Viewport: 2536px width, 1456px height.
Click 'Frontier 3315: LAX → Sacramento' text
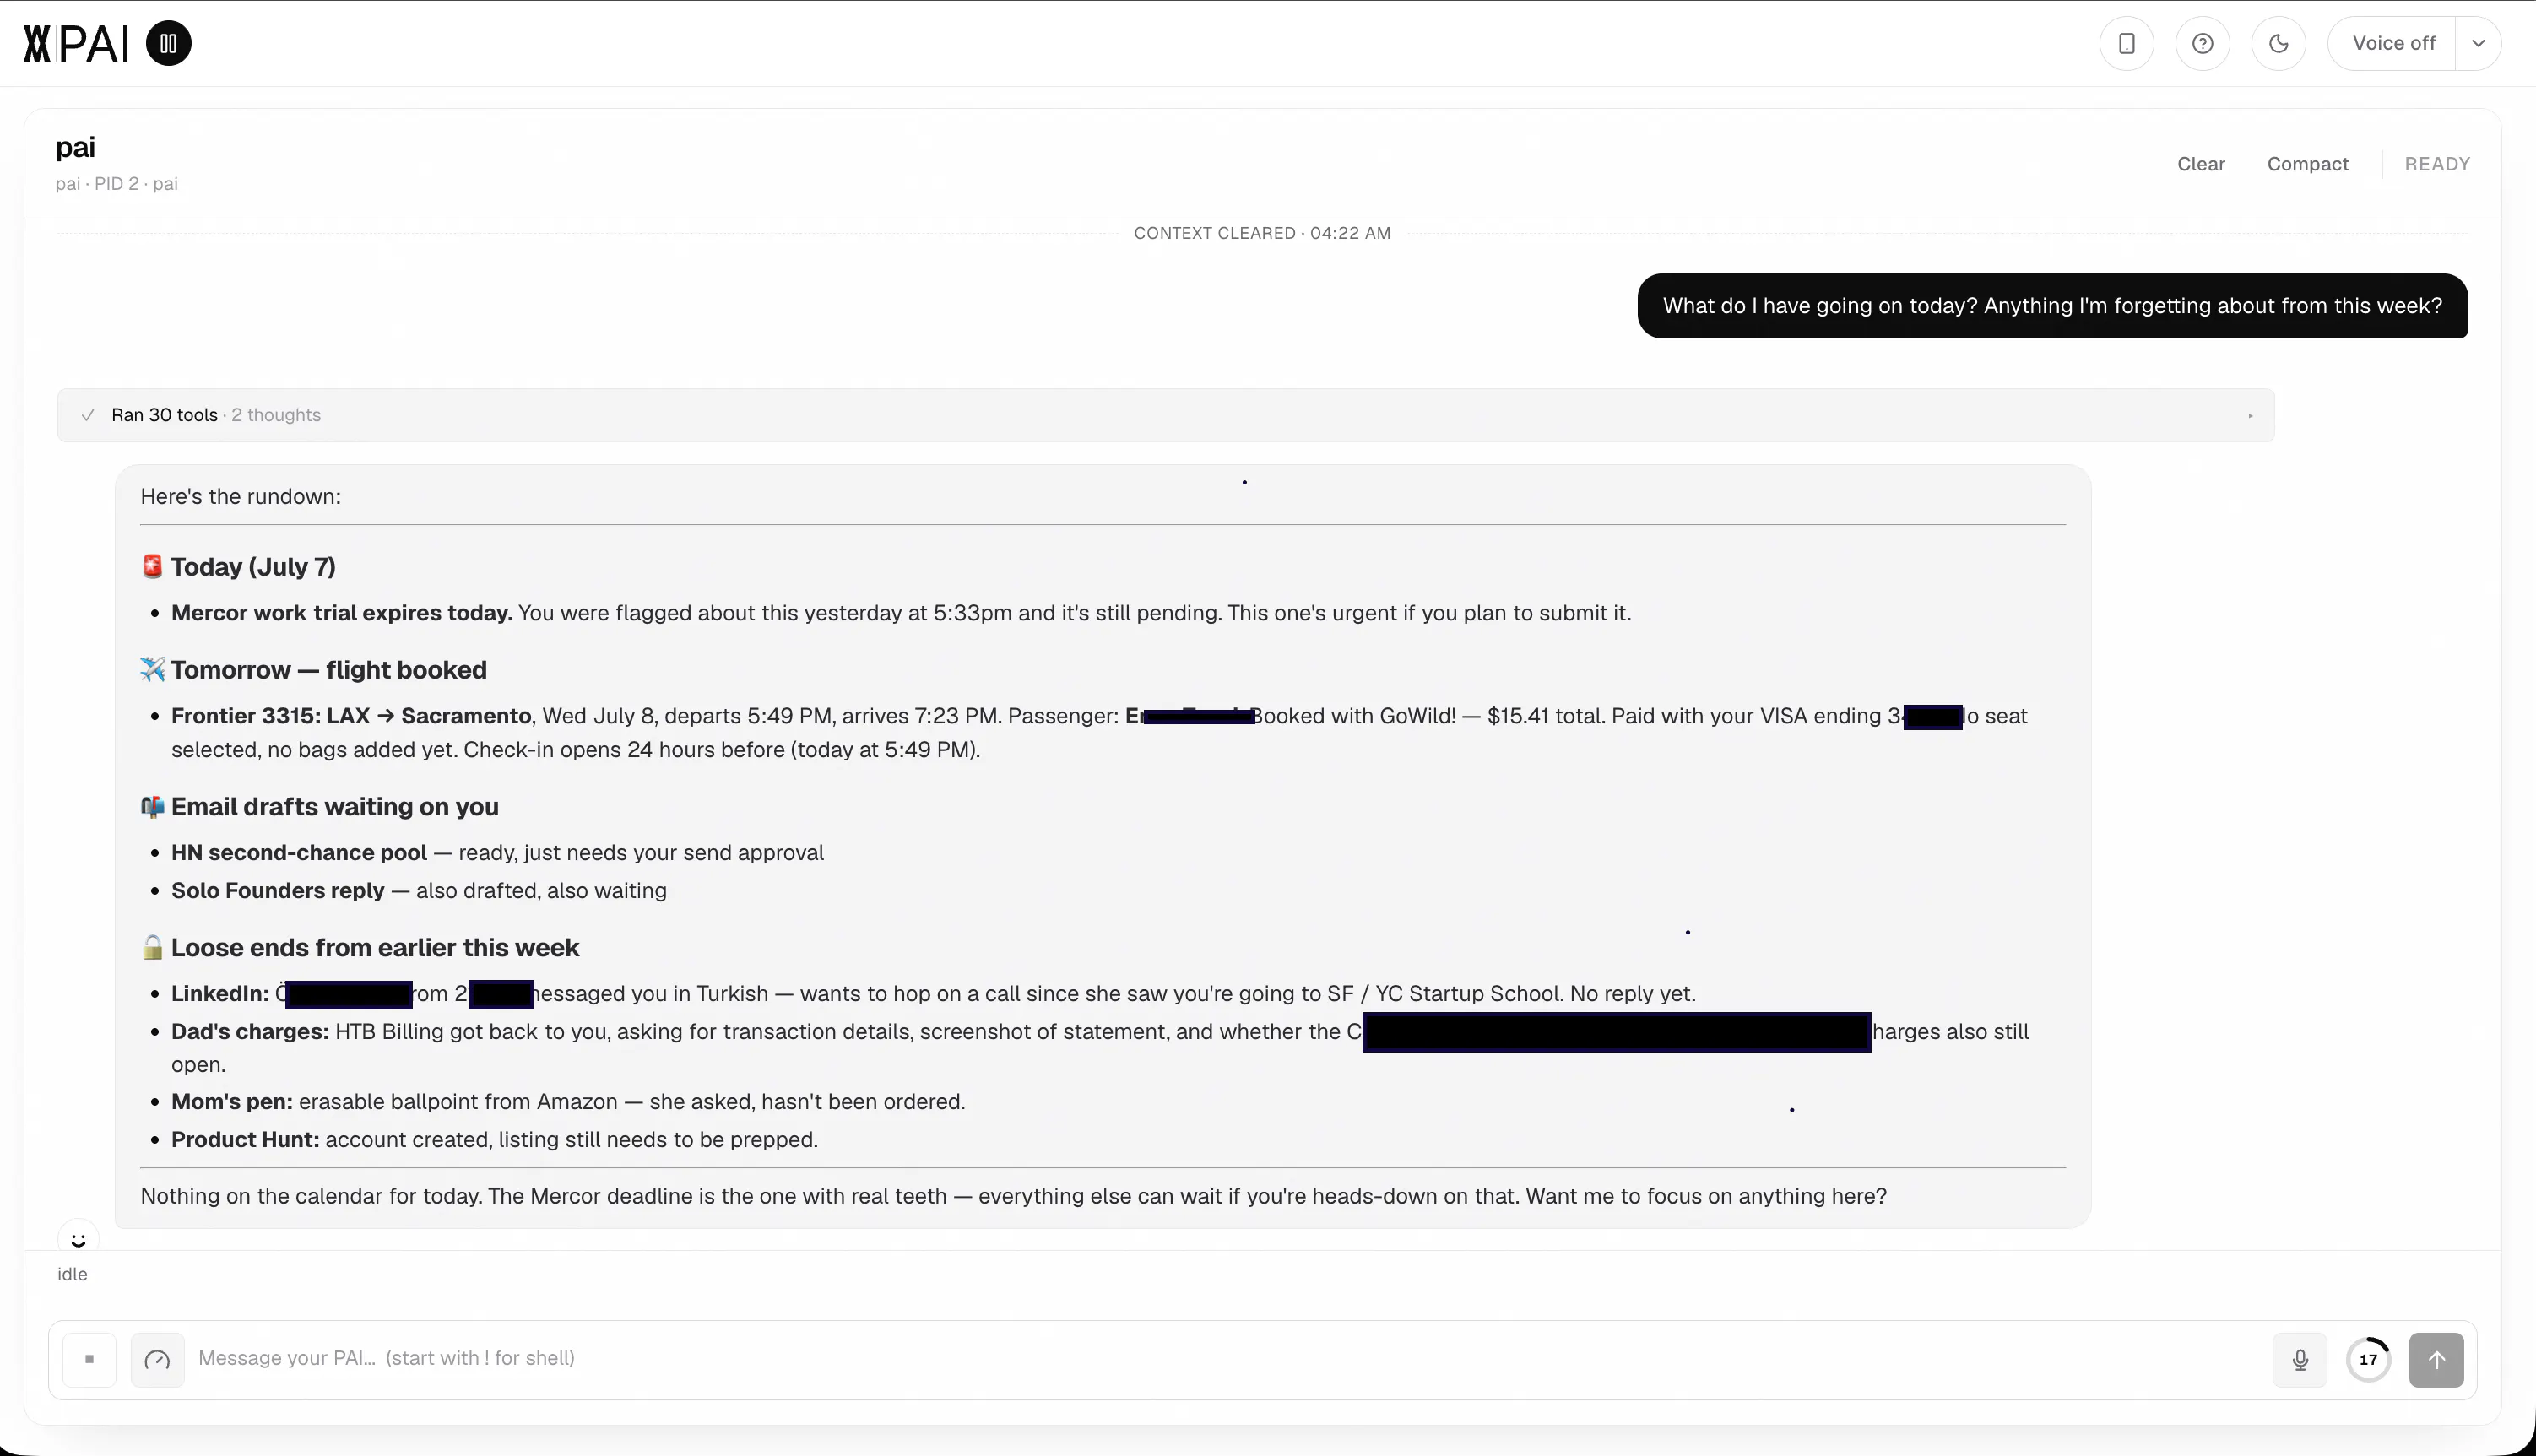[351, 716]
